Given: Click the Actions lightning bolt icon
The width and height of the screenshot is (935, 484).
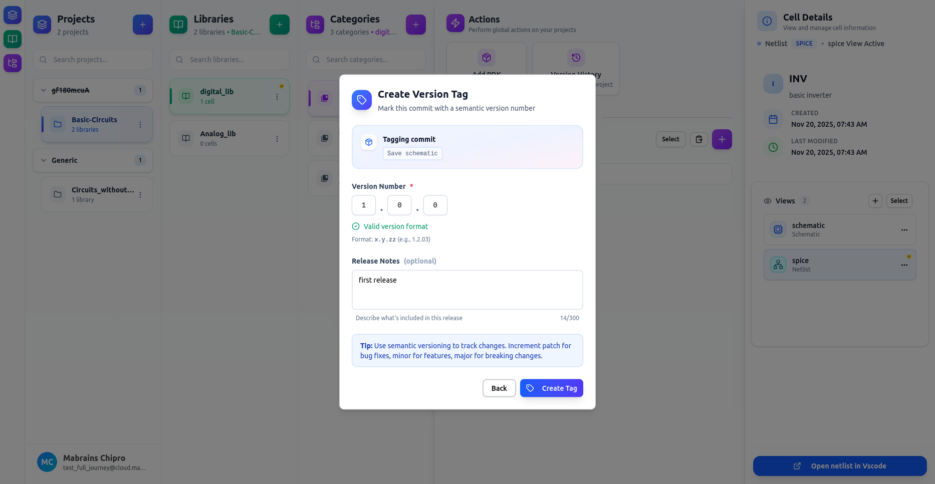Looking at the screenshot, I should pyautogui.click(x=454, y=23).
